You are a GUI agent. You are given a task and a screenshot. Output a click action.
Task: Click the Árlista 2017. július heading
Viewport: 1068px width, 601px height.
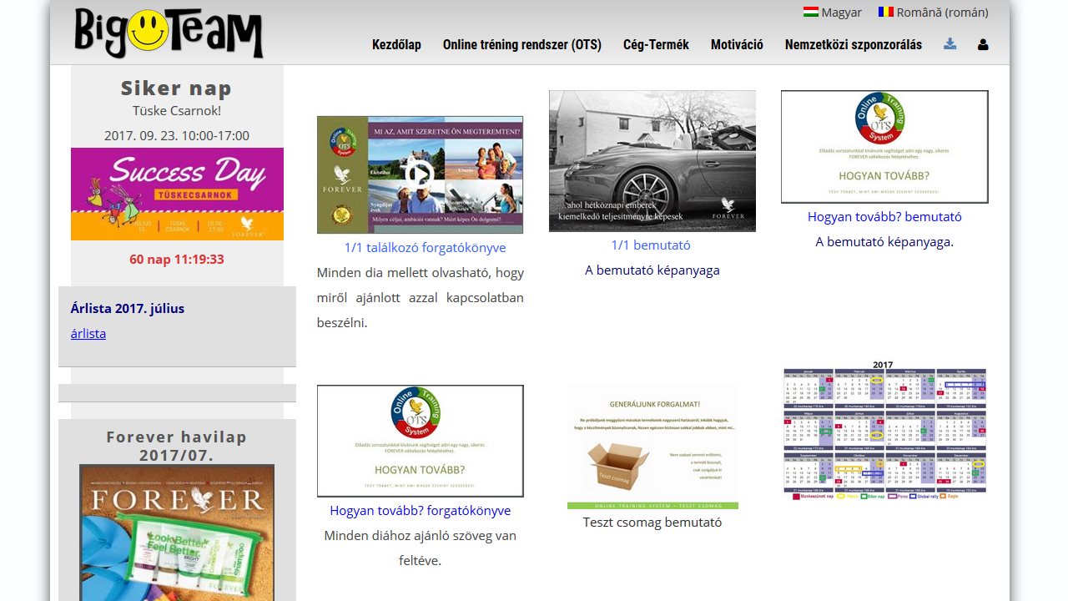point(128,309)
